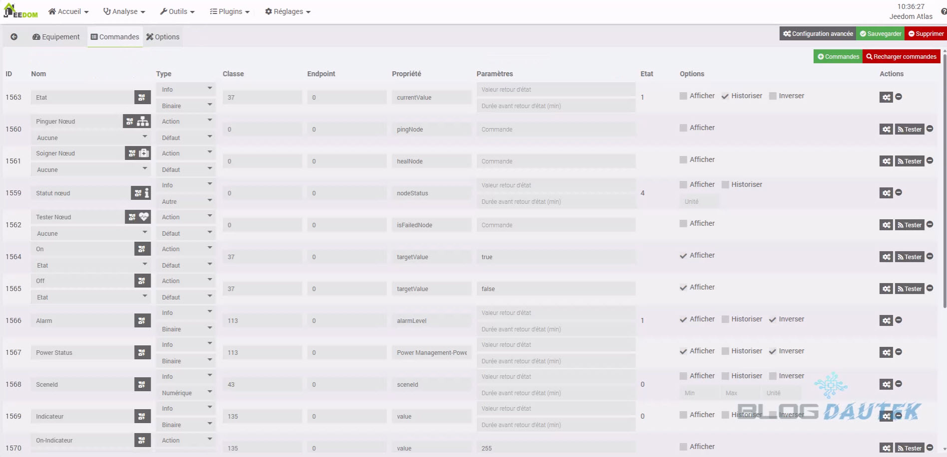Enable Historiser checkbox for Statut nœud
The width and height of the screenshot is (947, 457).
[x=725, y=185]
